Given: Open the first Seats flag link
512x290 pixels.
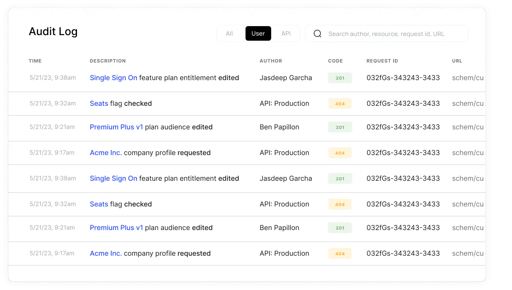Looking at the screenshot, I should [x=99, y=104].
